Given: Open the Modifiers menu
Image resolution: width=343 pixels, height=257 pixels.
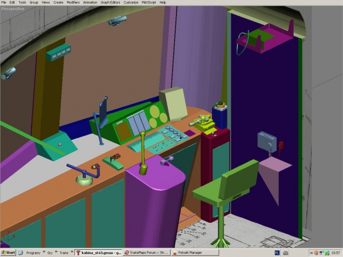Looking at the screenshot, I should pyautogui.click(x=73, y=2).
